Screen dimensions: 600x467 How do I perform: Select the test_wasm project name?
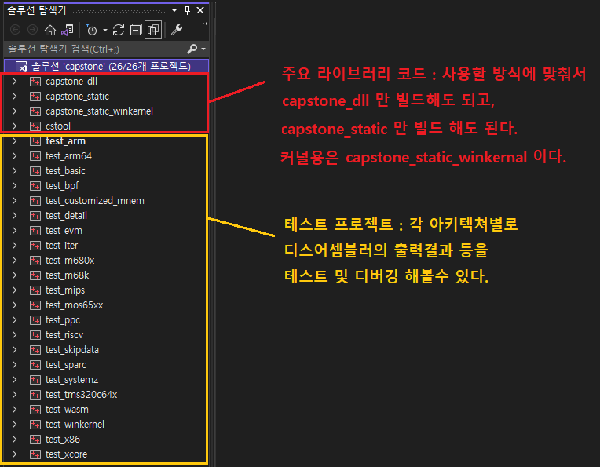point(67,409)
